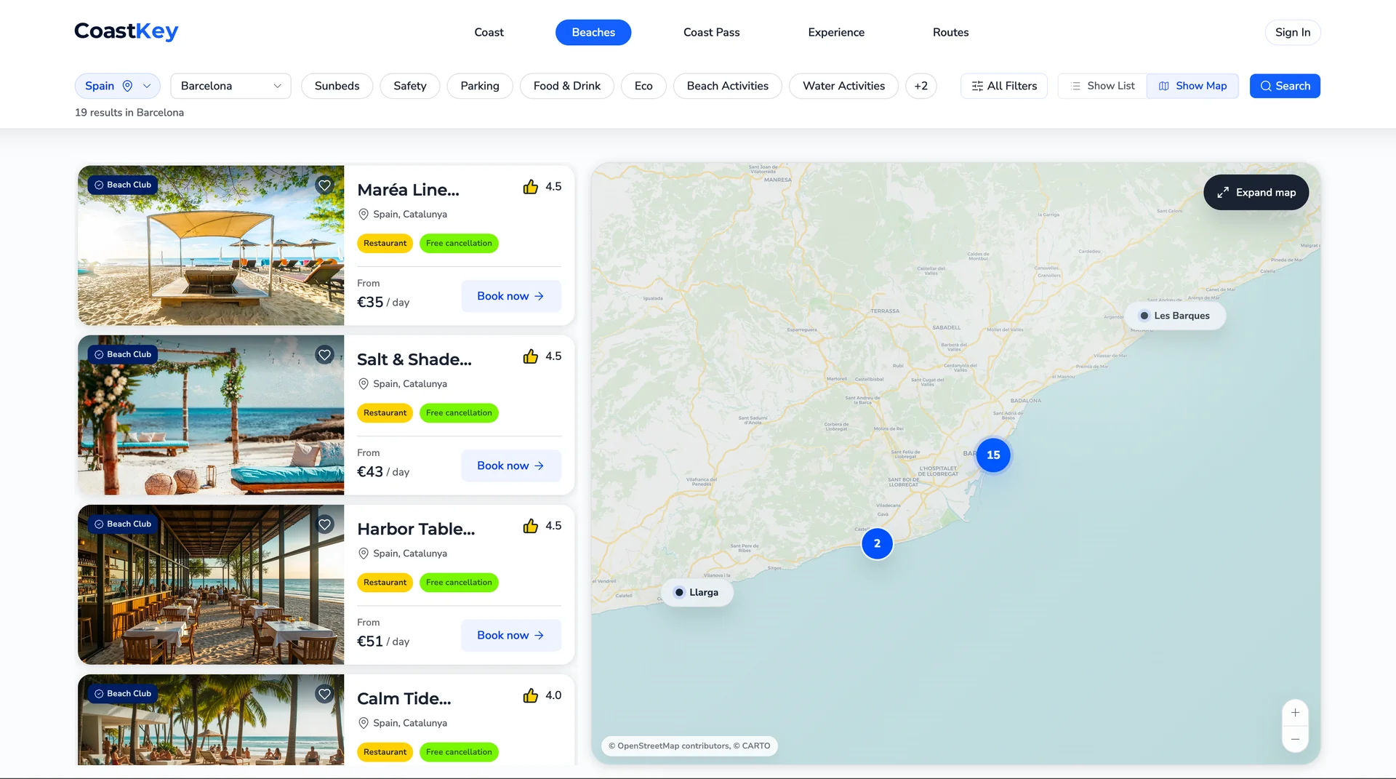
Task: Switch to Show List view
Action: click(1103, 86)
